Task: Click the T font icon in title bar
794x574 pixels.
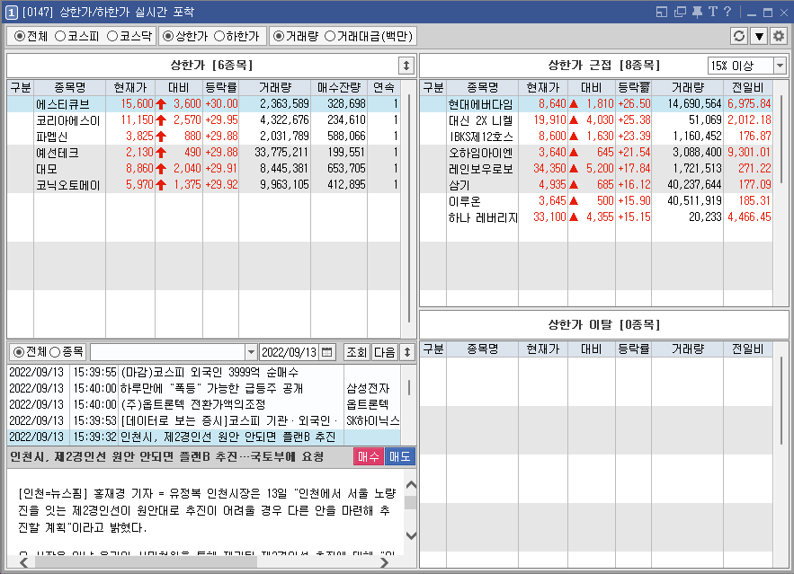Action: click(712, 12)
